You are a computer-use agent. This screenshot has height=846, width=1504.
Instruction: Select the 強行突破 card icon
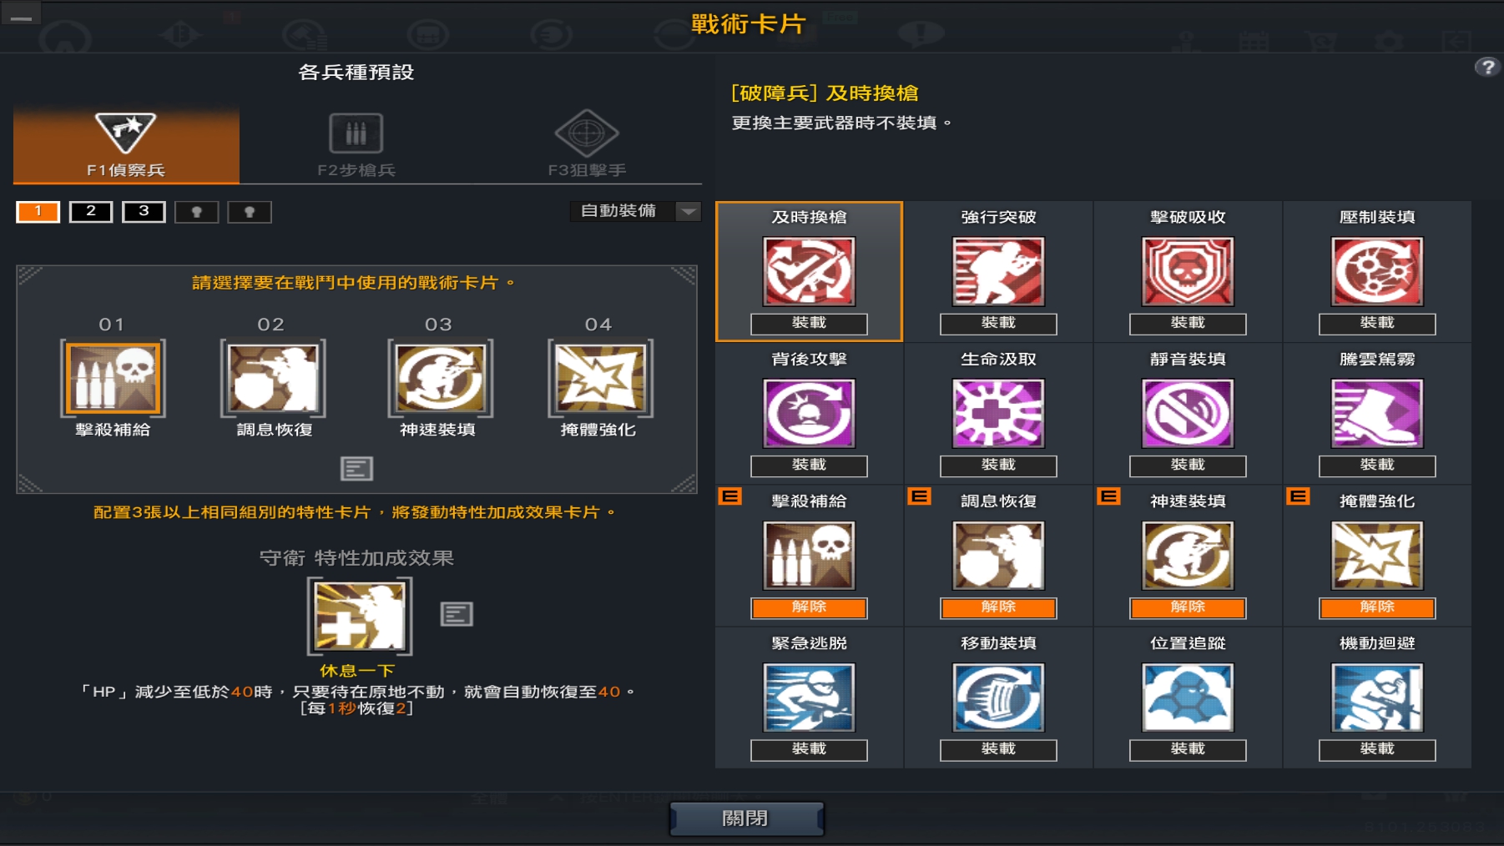[998, 271]
